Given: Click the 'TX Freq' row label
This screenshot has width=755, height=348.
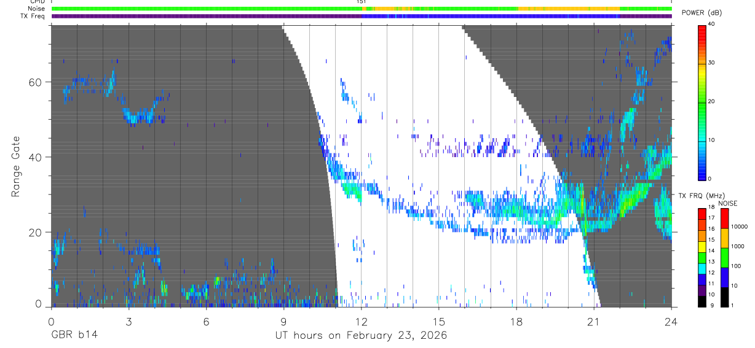Looking at the screenshot, I should point(33,16).
